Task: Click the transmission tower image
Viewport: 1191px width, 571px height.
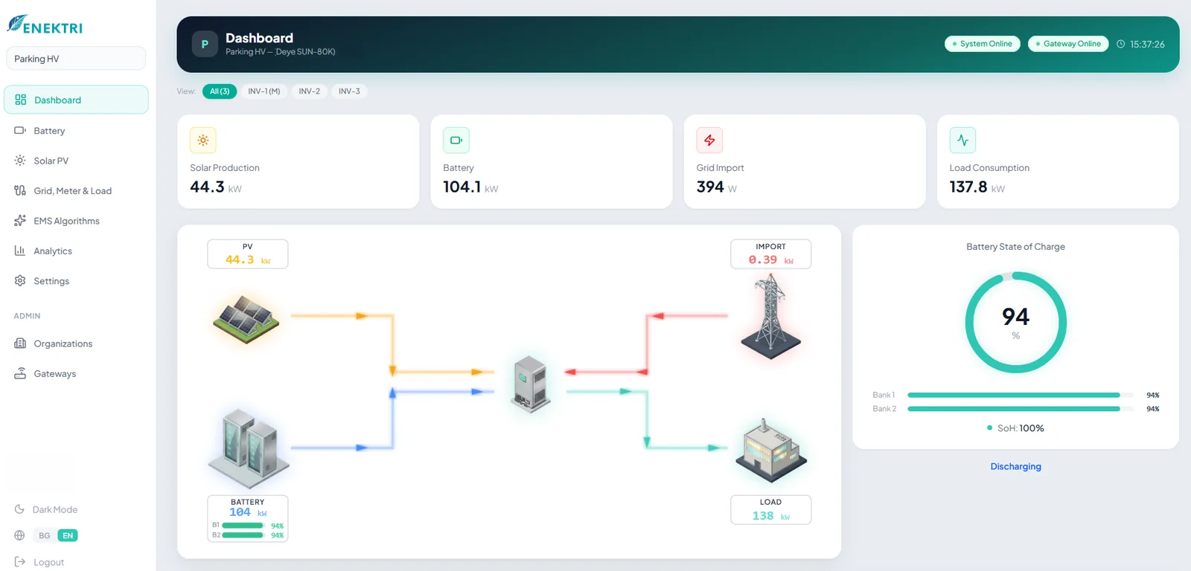Action: point(771,317)
